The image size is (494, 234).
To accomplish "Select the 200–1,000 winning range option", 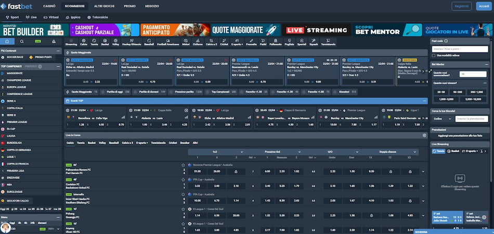I will pos(476,92).
